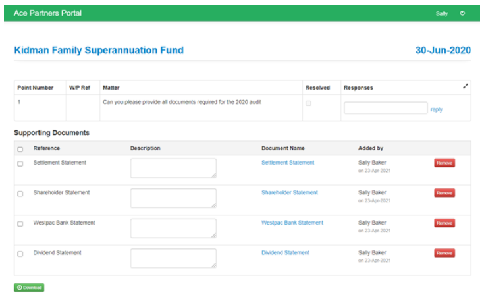484x299 pixels.
Task: Delete the Dividend Statement via Remove button
Action: (444, 253)
